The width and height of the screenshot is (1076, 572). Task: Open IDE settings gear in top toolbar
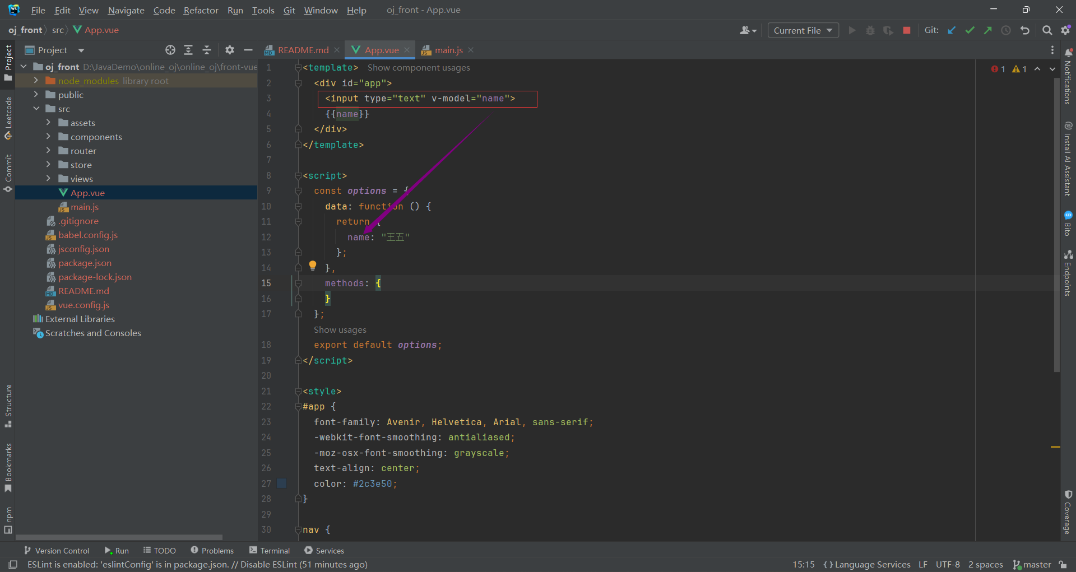[x=1065, y=30]
